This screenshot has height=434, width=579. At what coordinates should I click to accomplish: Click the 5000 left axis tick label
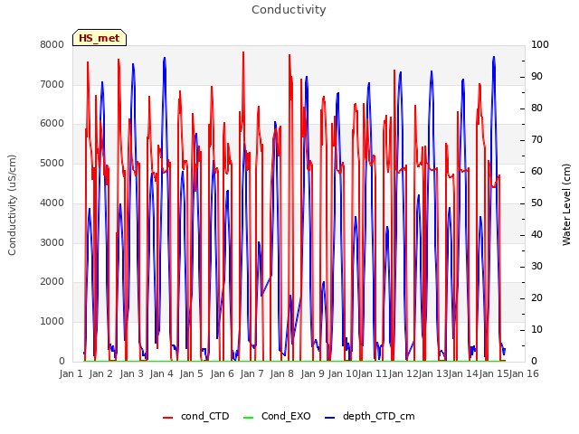52,163
